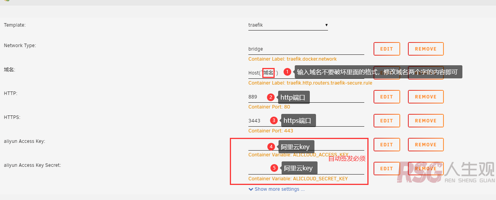Focus the HTTP port field with 889
This screenshot has height=200, width=496.
(306, 97)
